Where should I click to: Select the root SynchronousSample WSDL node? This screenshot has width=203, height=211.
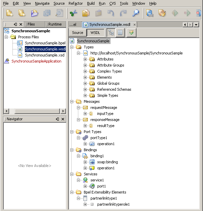pyautogui.click(x=93, y=41)
